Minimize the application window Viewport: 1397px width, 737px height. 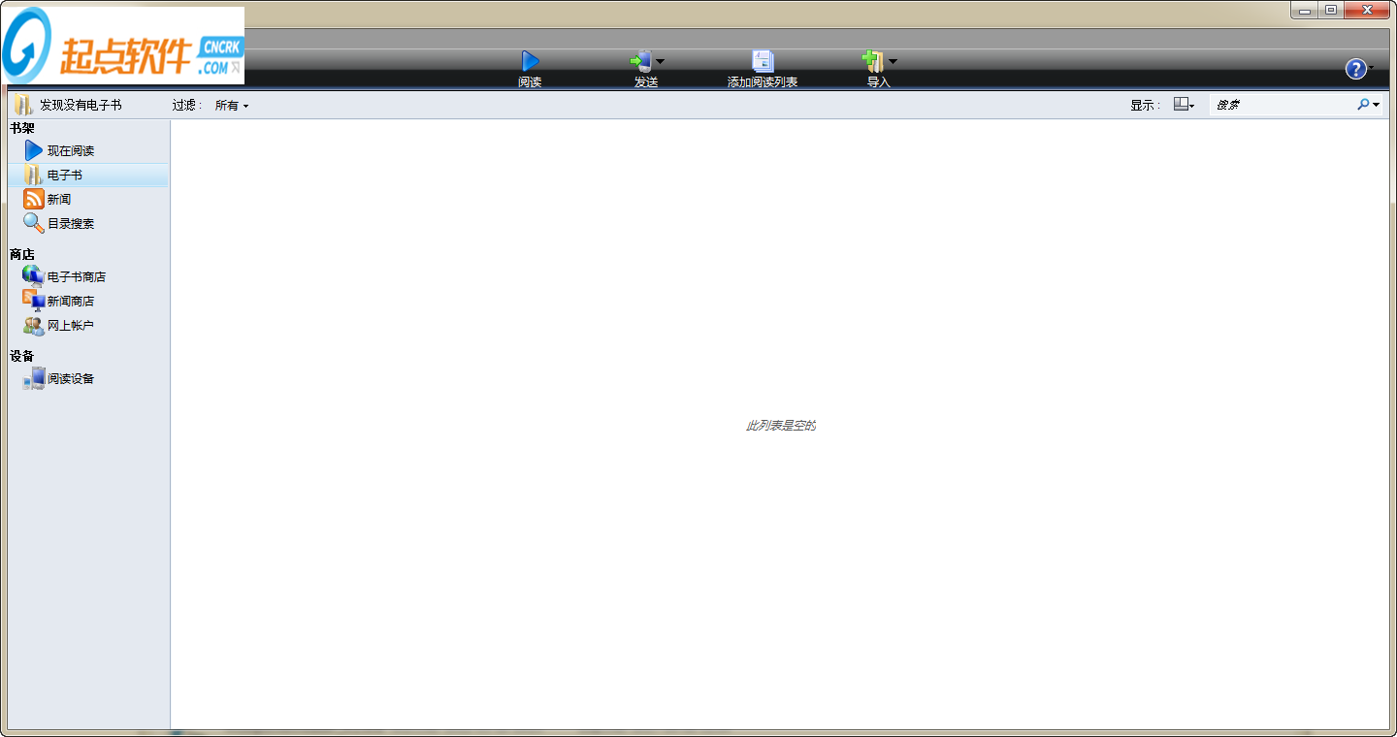[x=1306, y=10]
